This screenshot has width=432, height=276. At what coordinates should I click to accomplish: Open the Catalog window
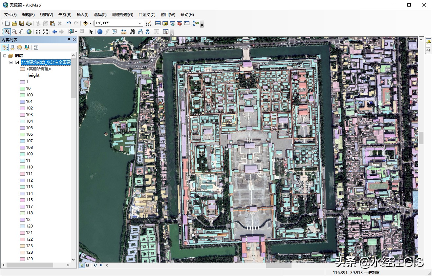click(x=165, y=23)
